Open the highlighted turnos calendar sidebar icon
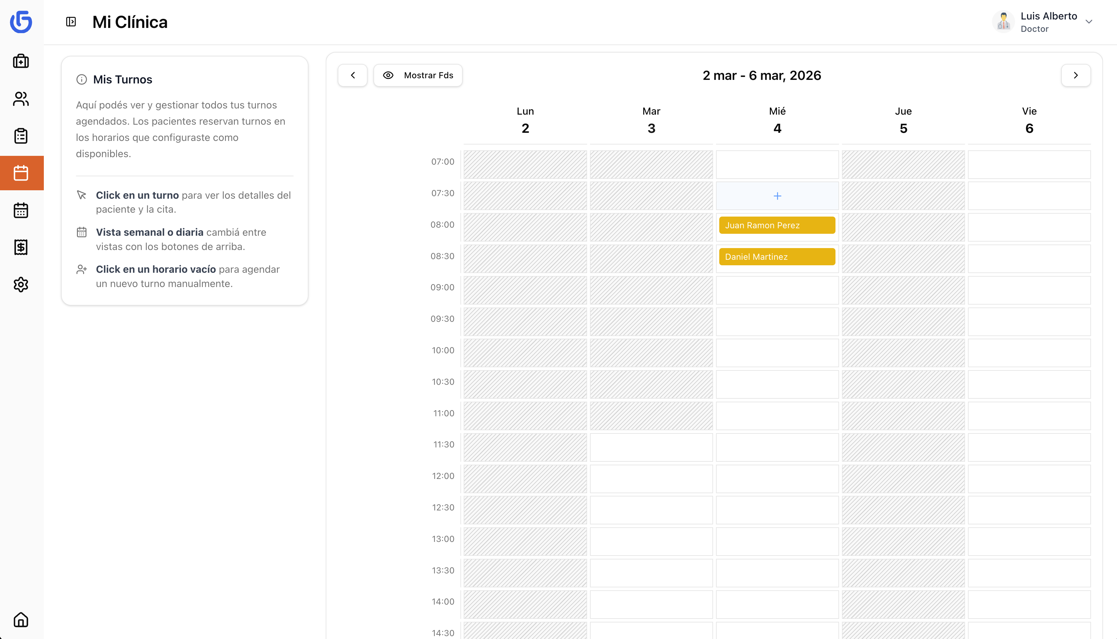This screenshot has width=1117, height=639. pos(21,172)
